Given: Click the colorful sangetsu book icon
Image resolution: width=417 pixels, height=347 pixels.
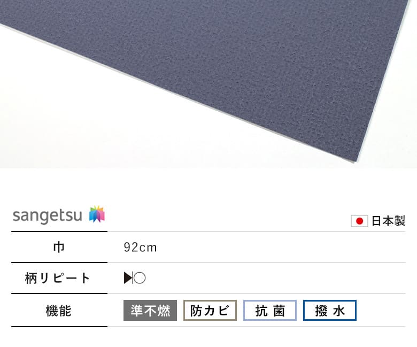Looking at the screenshot, I should click(97, 214).
